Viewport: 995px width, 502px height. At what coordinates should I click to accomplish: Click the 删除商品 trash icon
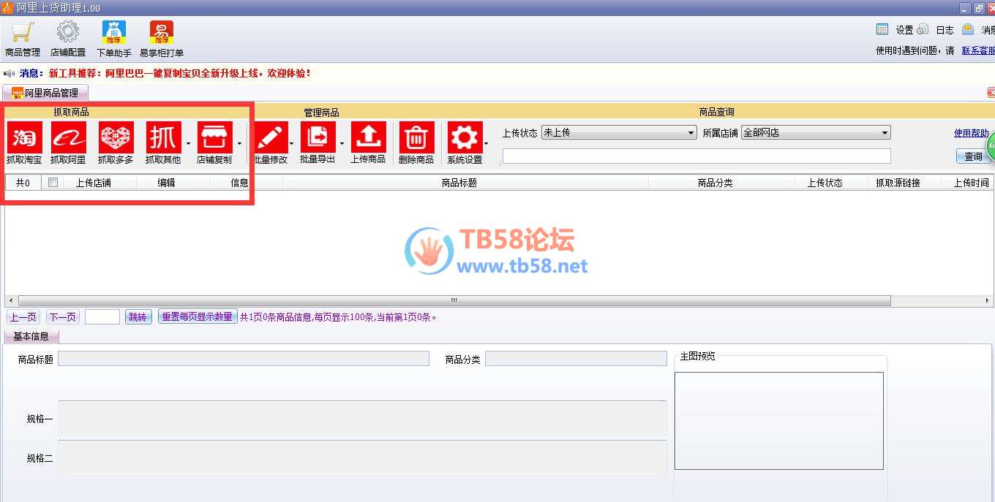416,137
